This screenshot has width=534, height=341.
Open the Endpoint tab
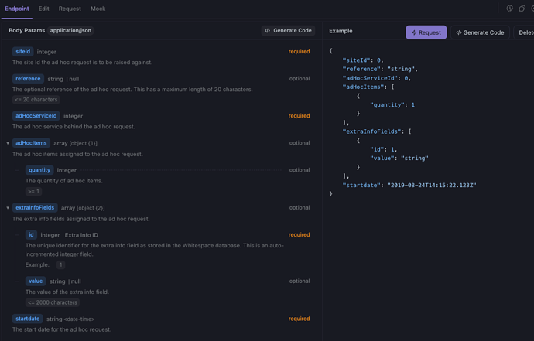pos(17,9)
